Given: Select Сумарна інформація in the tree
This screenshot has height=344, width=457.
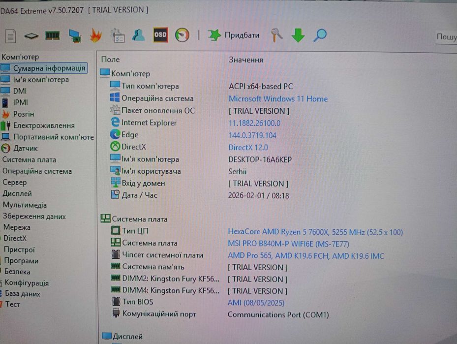Looking at the screenshot, I should 44,68.
